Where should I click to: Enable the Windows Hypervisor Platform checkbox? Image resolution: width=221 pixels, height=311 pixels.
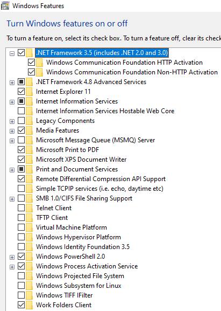pyautogui.click(x=21, y=237)
